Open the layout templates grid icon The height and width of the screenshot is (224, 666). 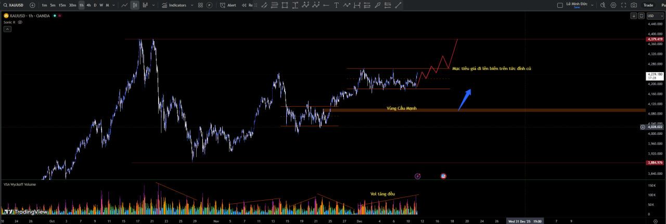pos(200,5)
